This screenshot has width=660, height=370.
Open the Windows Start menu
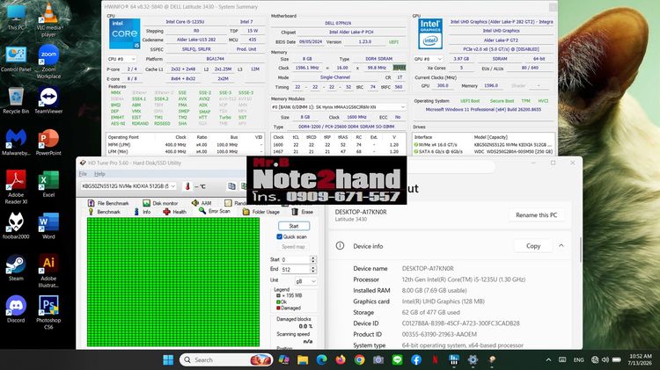tap(168, 360)
